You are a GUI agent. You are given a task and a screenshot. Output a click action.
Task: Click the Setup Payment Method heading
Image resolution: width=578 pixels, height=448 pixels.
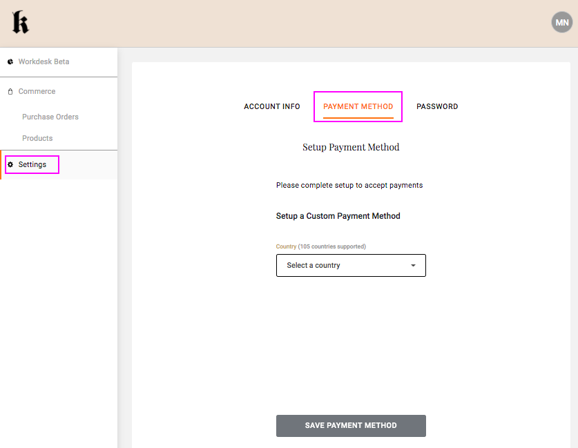351,147
